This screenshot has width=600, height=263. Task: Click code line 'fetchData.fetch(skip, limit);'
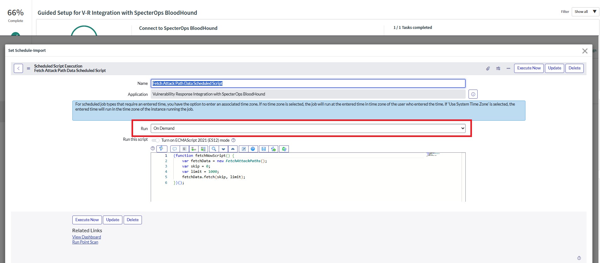(214, 177)
